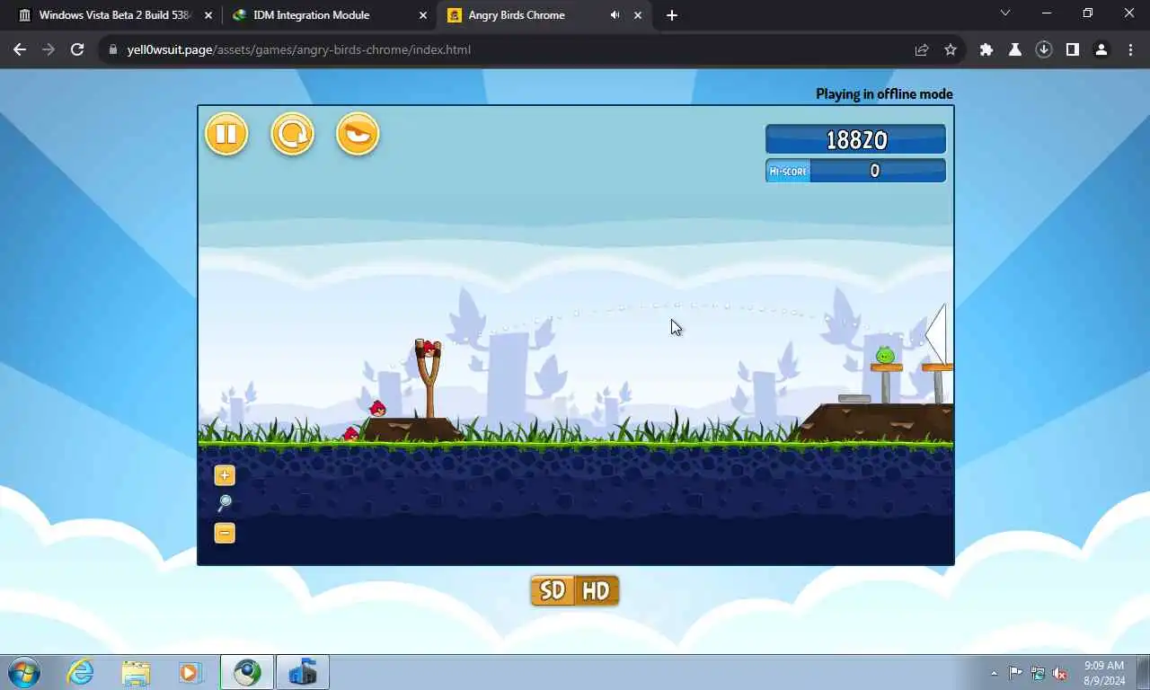Go forward in browser history
The height and width of the screenshot is (690, 1150).
click(49, 49)
